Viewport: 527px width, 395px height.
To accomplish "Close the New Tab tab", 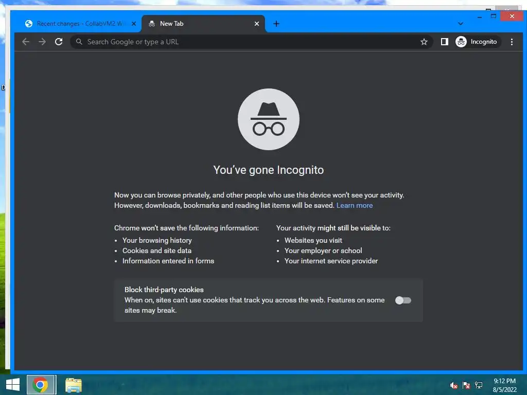I will [257, 24].
